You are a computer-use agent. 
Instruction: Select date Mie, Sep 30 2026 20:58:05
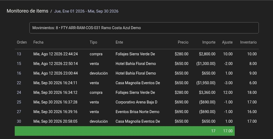pos(55,121)
